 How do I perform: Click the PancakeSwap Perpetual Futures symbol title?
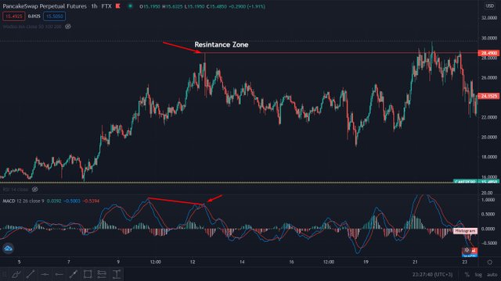[45, 6]
